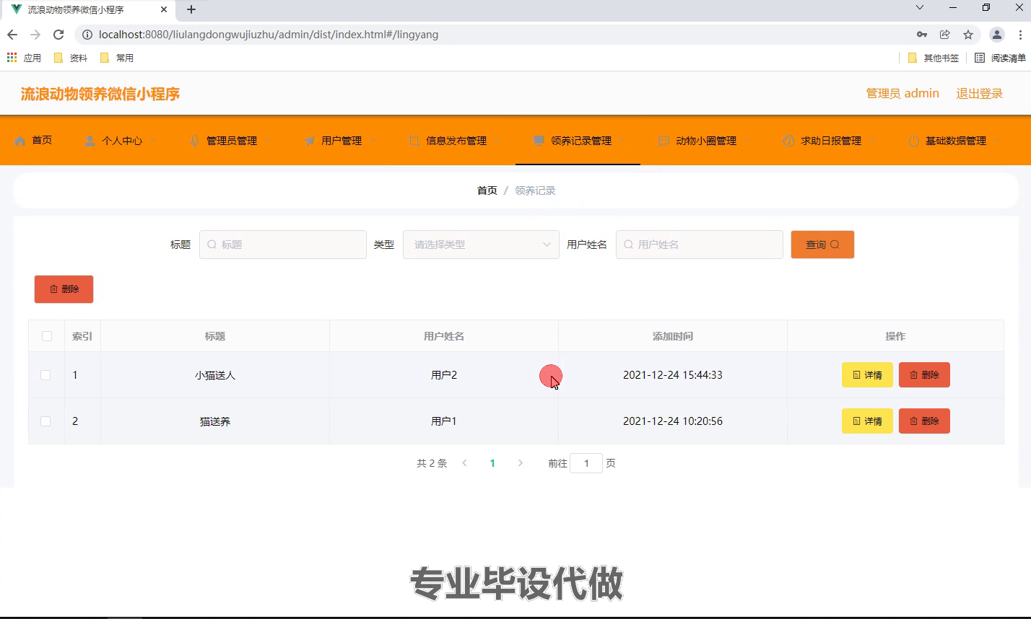Open 详情 for the 猫送养 record

[x=867, y=421]
